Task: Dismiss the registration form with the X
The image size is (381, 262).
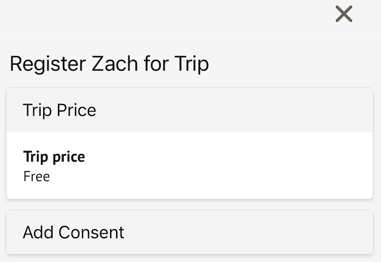Action: 344,14
